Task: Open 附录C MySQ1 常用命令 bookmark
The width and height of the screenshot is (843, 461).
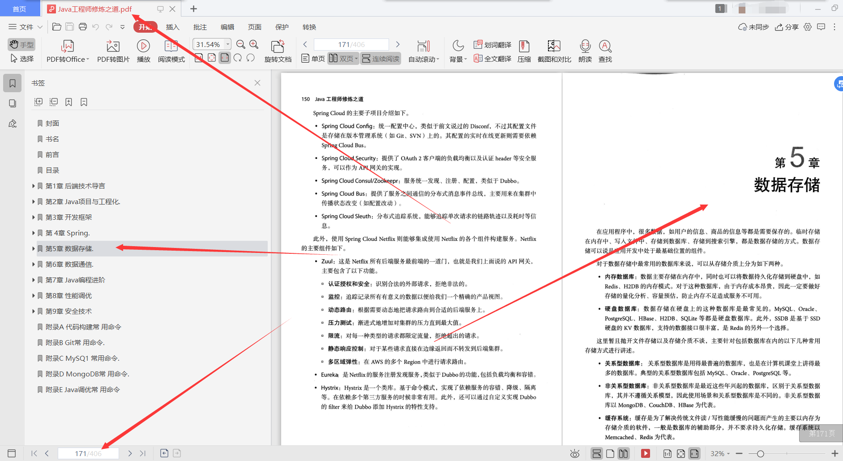Action: coord(82,358)
